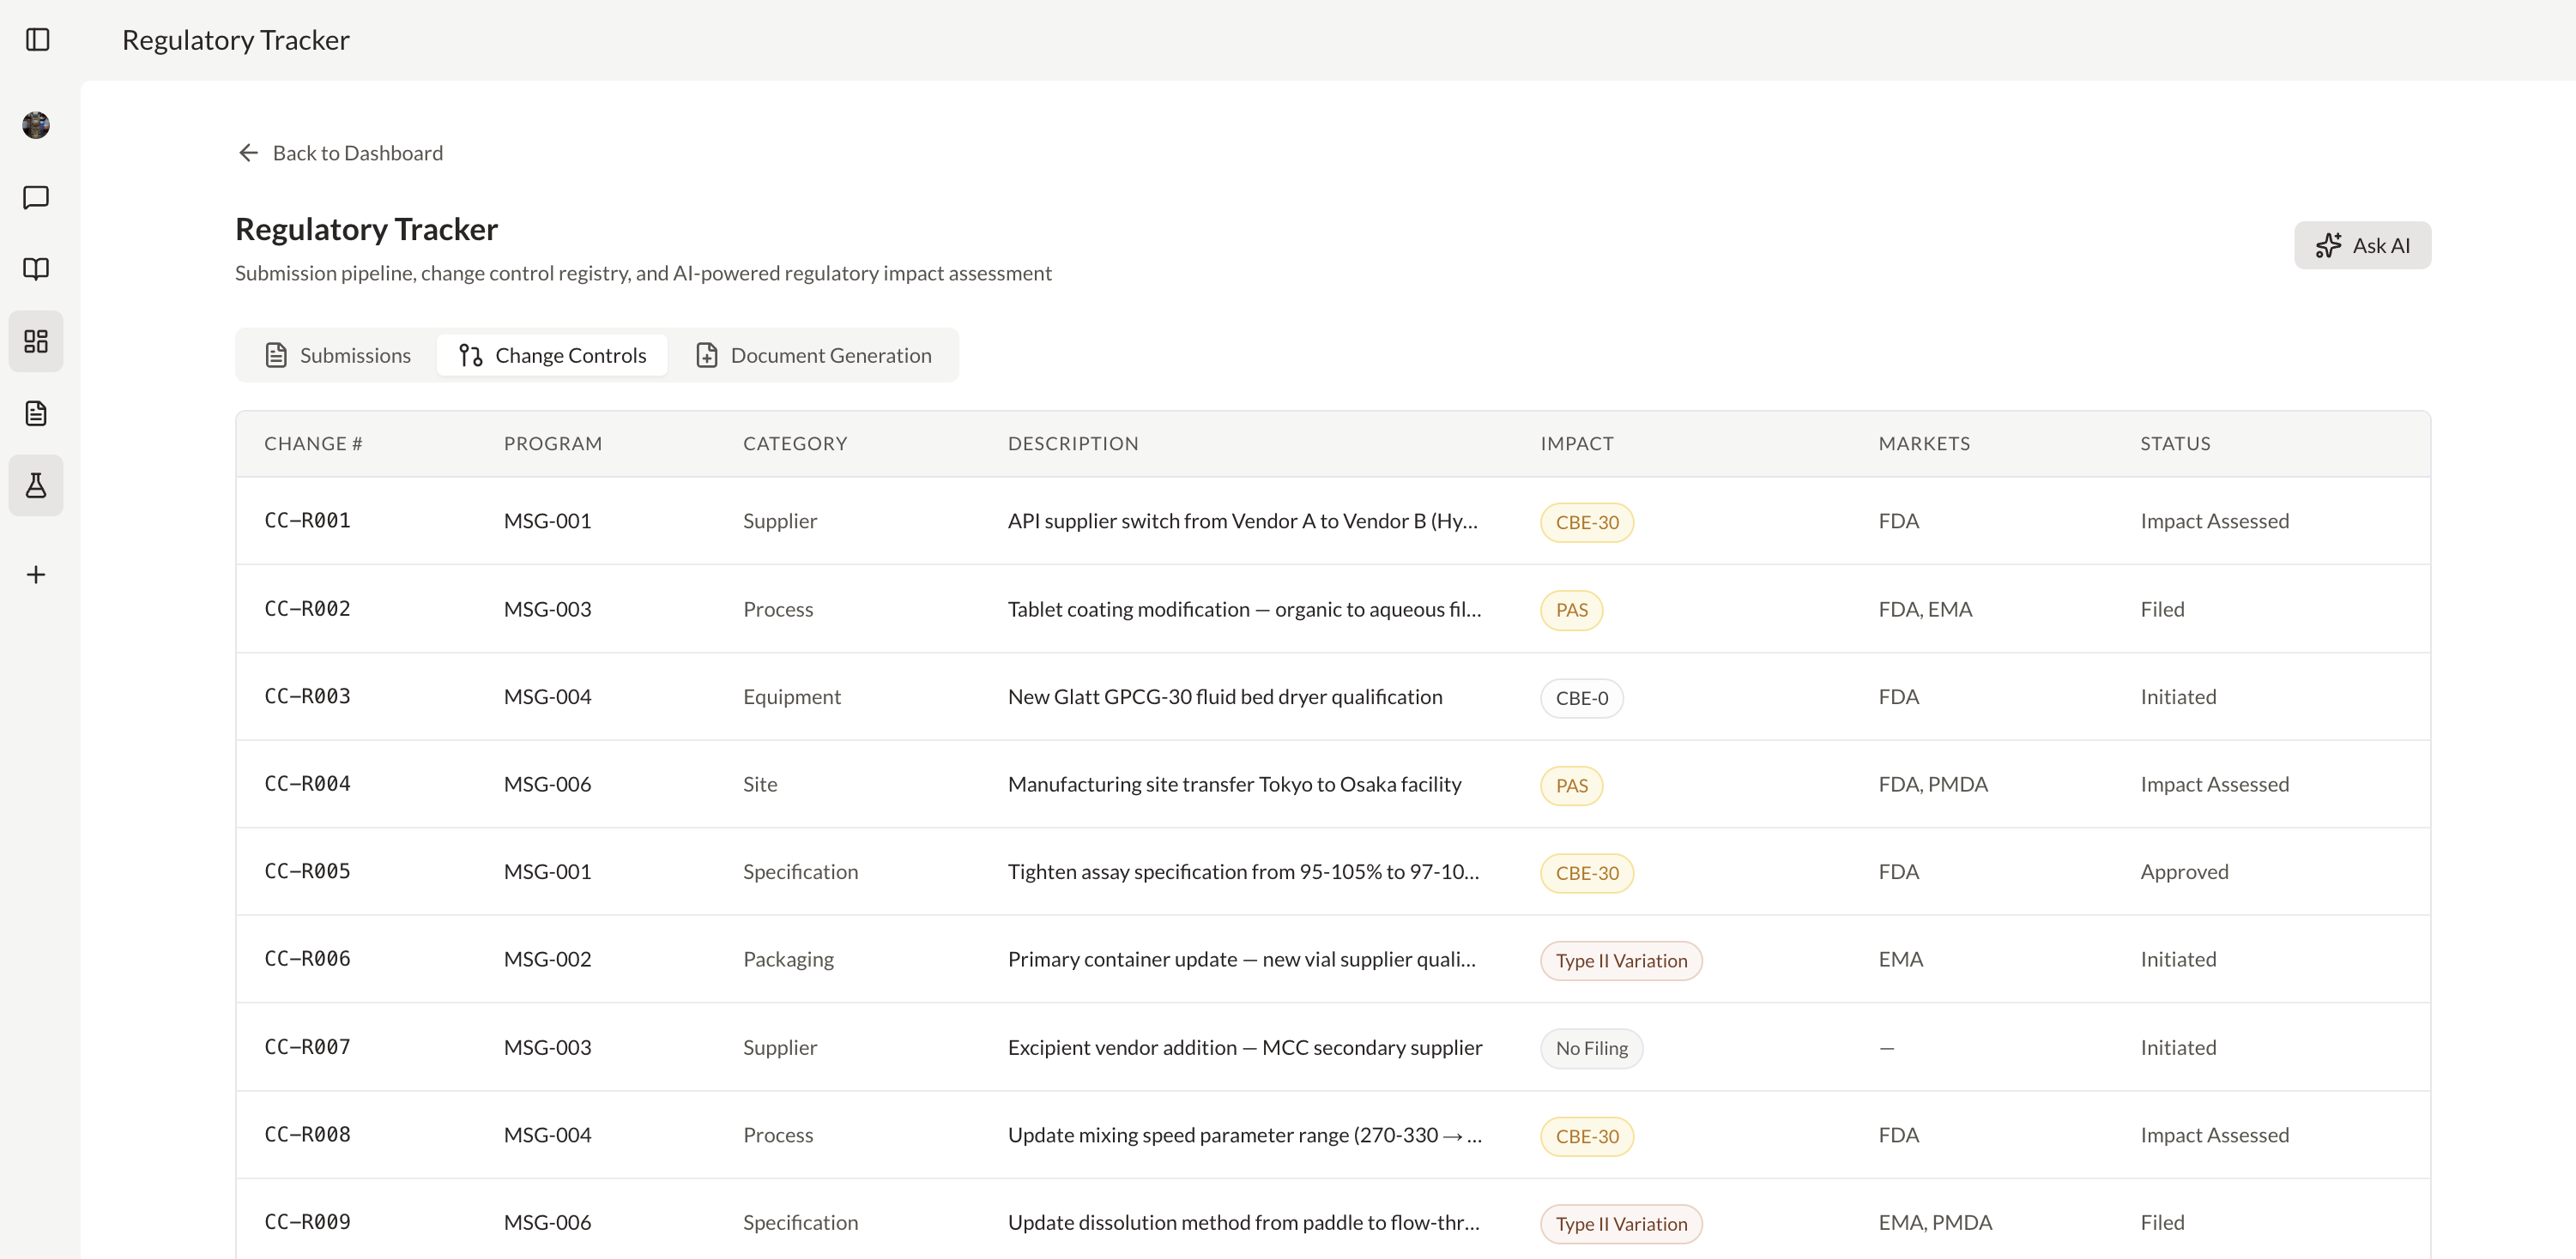Open the user avatar profile
The height and width of the screenshot is (1259, 2576).
tap(36, 125)
